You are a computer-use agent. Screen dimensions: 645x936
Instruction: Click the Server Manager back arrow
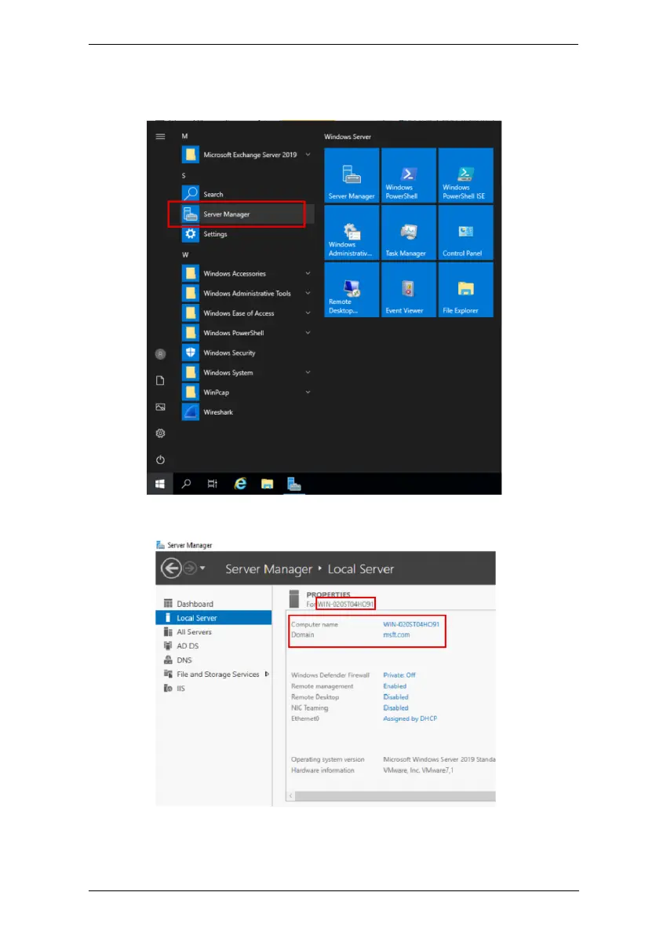pos(171,569)
